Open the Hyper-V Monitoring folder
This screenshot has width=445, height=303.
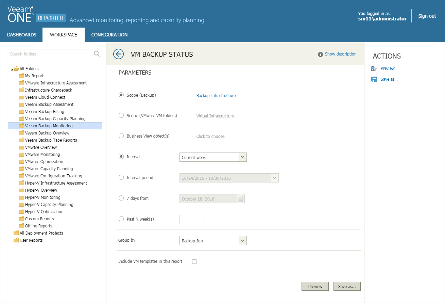(x=43, y=197)
